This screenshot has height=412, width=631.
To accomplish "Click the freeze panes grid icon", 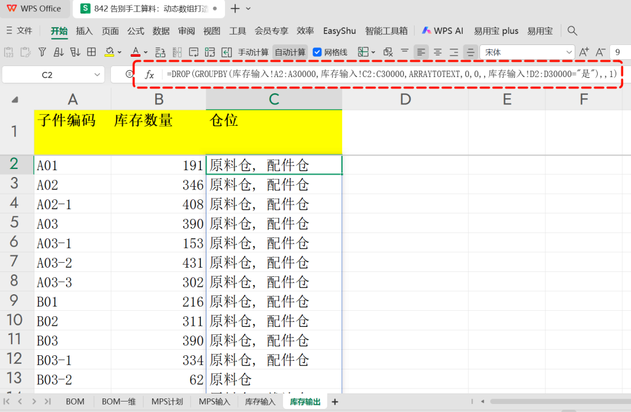I will tap(363, 52).
